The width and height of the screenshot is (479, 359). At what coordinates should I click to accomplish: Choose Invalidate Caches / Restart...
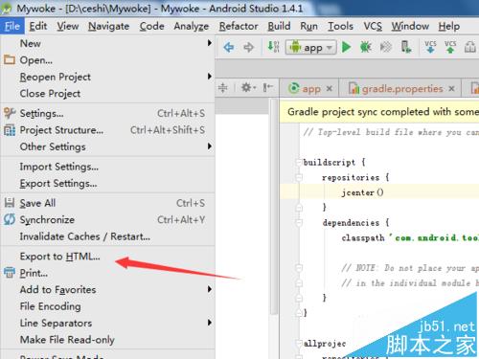tap(107, 236)
